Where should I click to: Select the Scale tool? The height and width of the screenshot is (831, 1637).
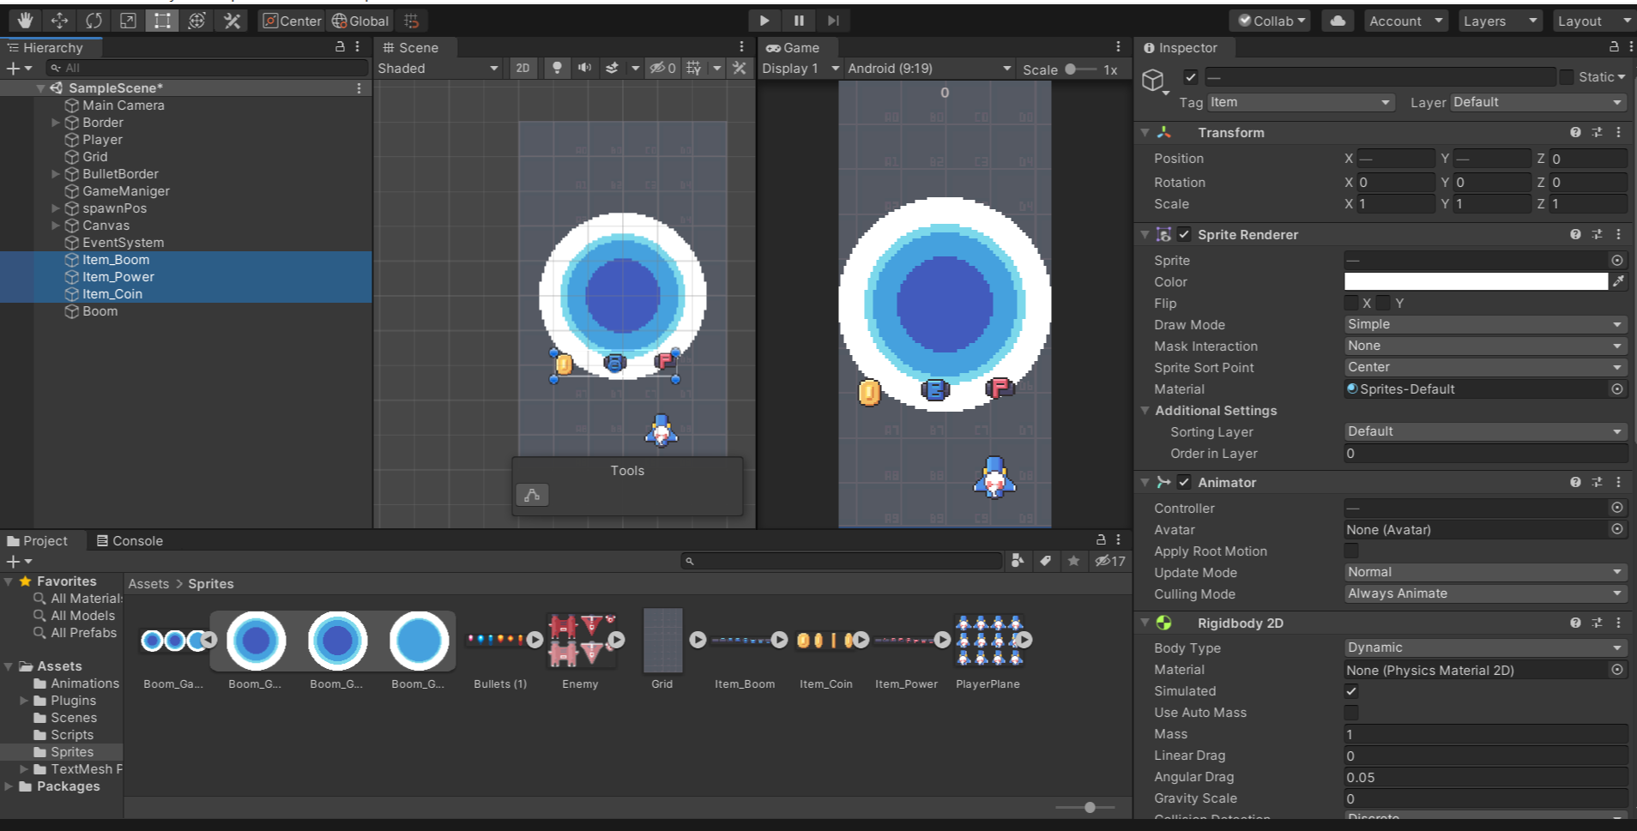pyautogui.click(x=128, y=21)
